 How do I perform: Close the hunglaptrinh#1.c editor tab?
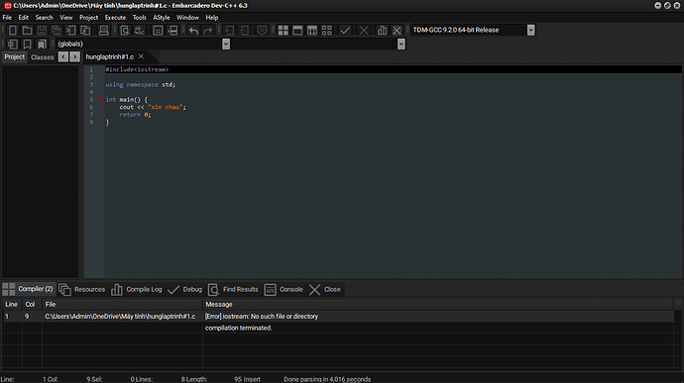point(141,56)
